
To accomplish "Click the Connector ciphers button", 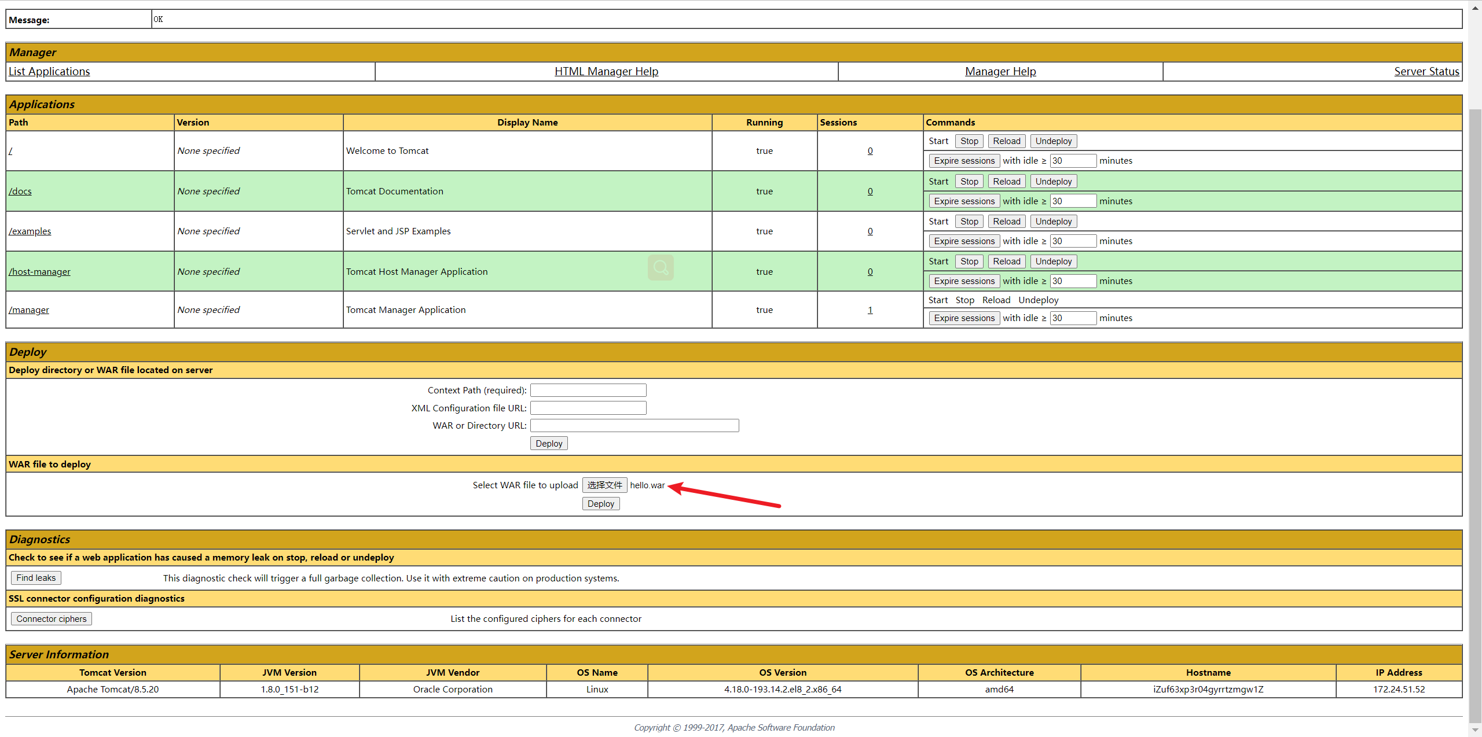I will 51,619.
